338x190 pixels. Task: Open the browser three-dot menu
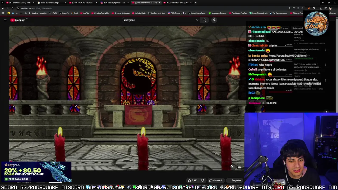coord(335,8)
